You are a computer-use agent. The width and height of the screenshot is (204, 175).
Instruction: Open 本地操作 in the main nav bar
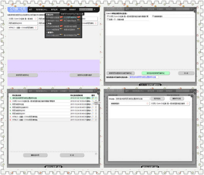[64, 9]
